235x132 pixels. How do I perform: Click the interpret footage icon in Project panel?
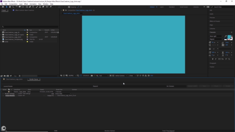(1, 76)
